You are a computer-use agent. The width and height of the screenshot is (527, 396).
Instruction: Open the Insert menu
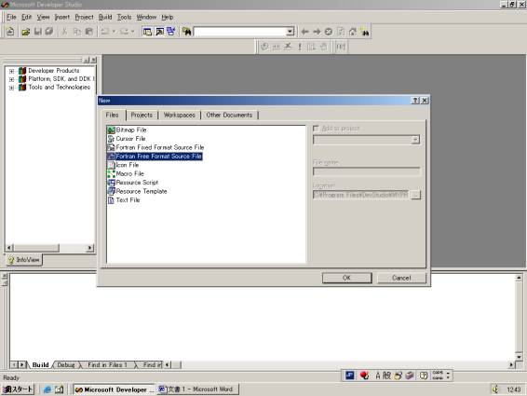(x=61, y=17)
